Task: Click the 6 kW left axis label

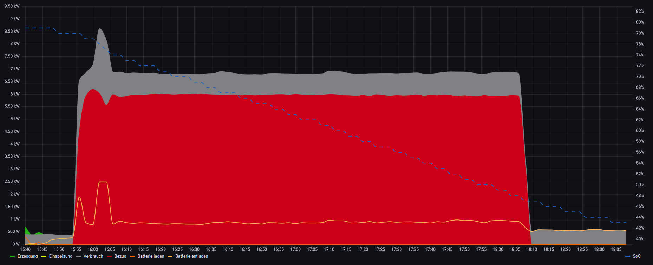Action: [x=15, y=94]
